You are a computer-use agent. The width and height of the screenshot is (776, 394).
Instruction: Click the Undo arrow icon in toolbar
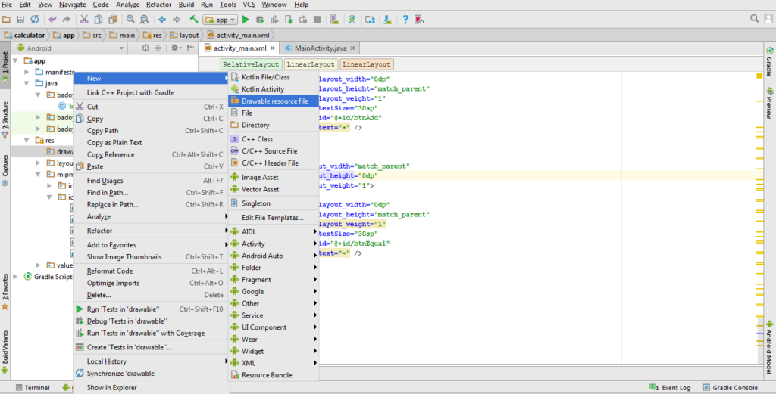click(52, 19)
